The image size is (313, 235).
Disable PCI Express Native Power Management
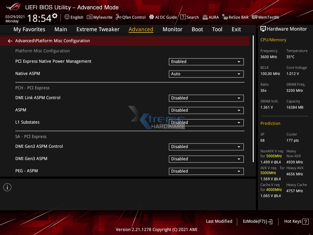tap(206, 62)
